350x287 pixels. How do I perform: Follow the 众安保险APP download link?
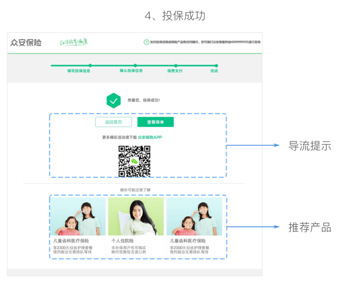(x=150, y=137)
